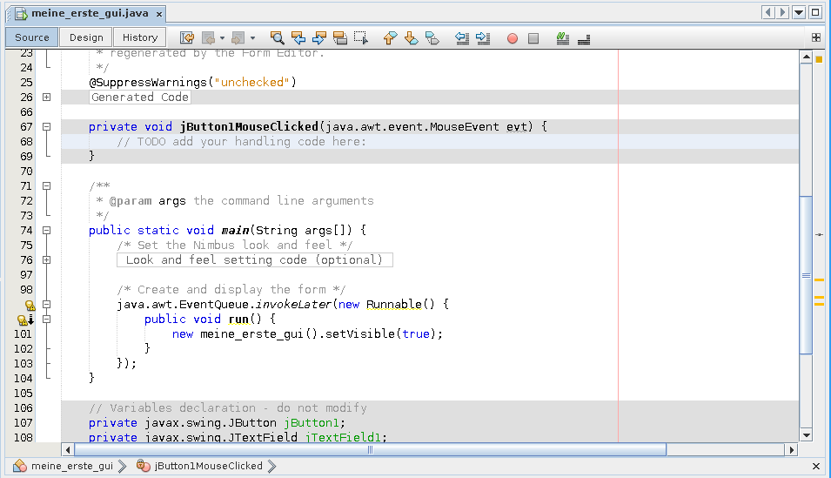
Task: Click lightbulb hint on invokeLater line
Action: 30,305
